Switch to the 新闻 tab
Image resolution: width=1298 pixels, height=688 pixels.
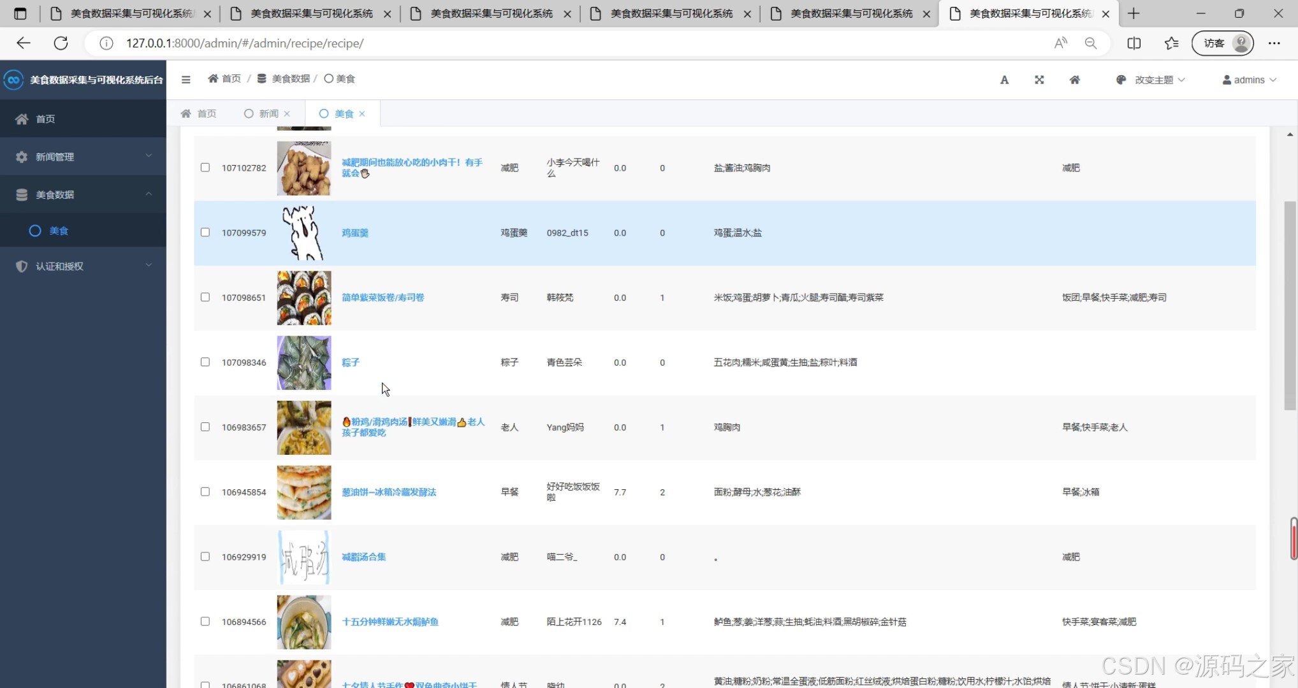267,113
